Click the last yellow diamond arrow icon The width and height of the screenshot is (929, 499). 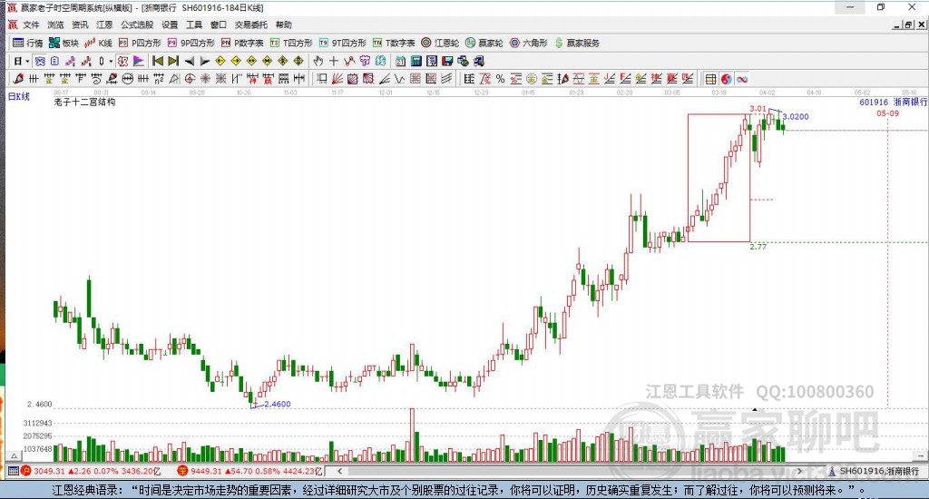(x=298, y=61)
